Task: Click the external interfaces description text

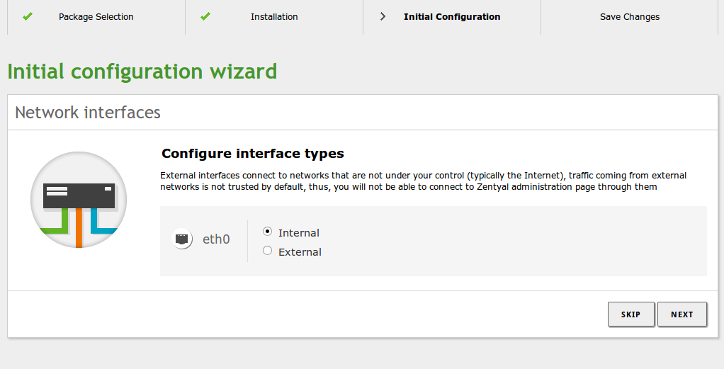Action: coord(423,181)
